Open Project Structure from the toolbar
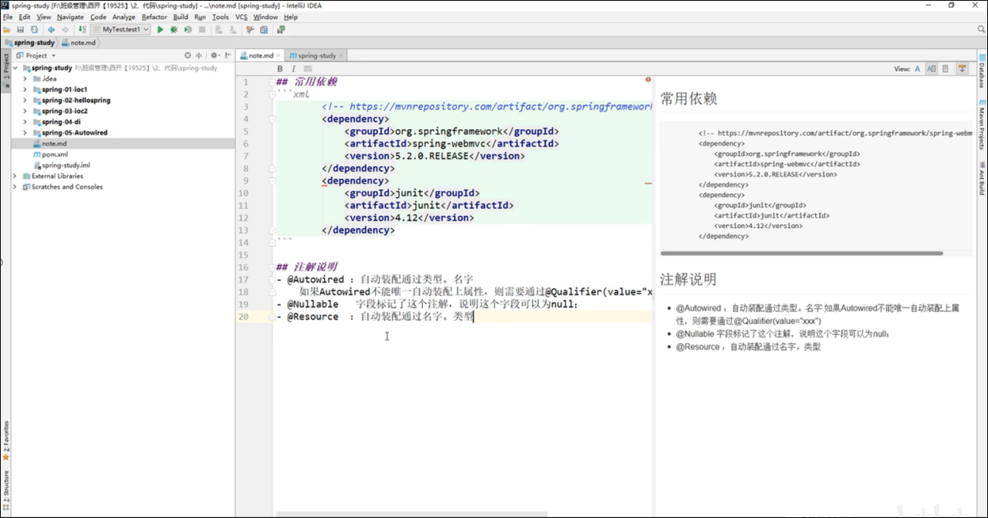 tap(264, 30)
